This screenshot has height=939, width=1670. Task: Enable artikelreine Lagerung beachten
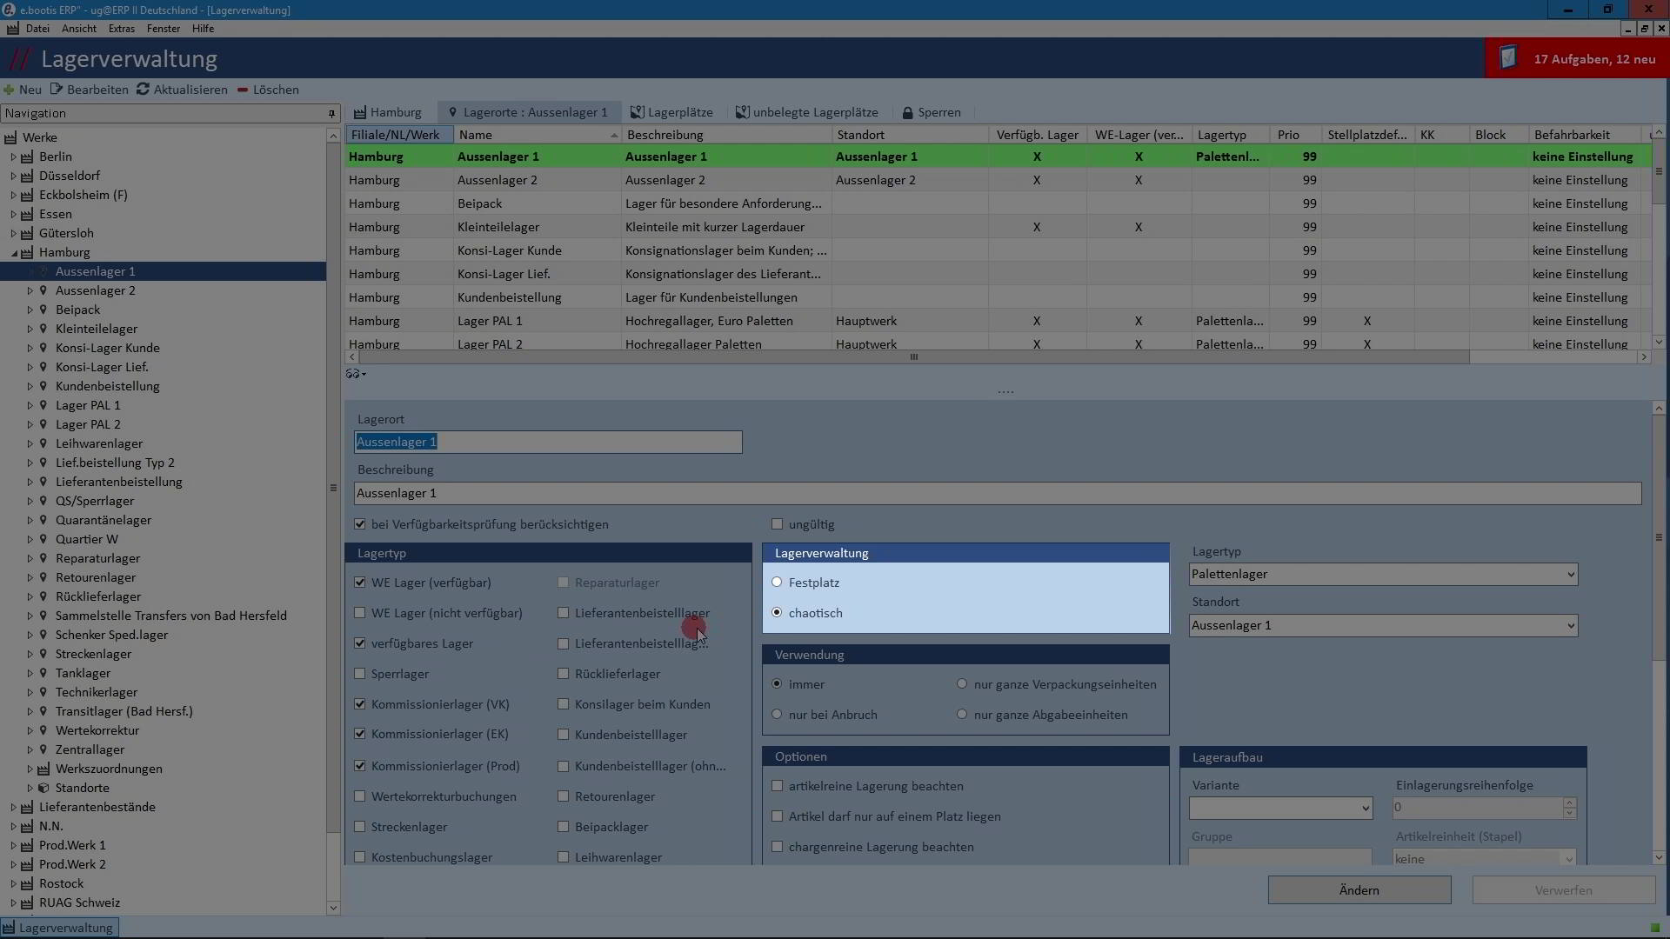(x=778, y=786)
